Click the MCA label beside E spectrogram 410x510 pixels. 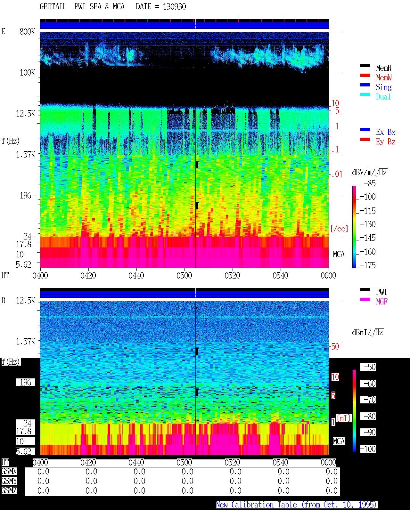(x=339, y=255)
